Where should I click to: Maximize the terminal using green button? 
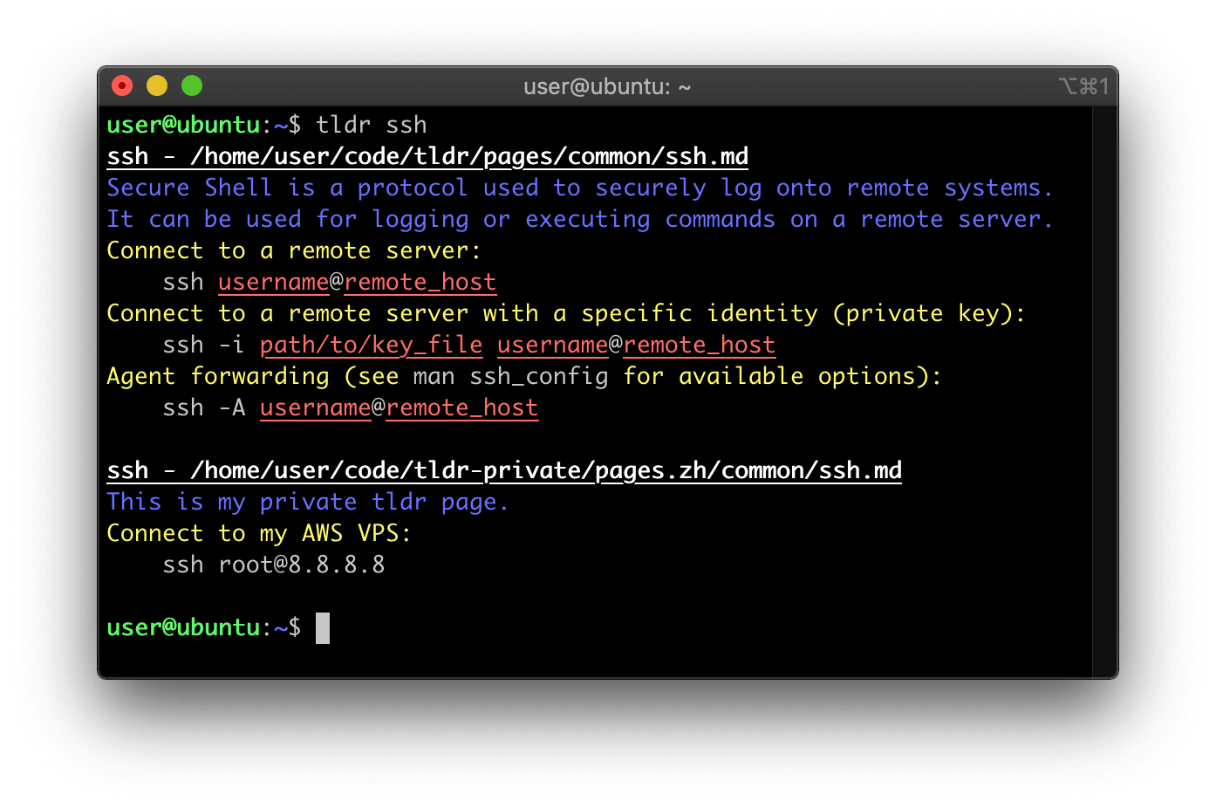192,86
